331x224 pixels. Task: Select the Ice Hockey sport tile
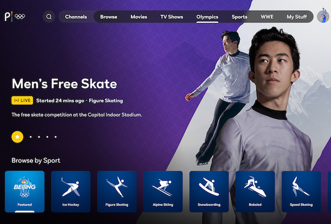(71, 191)
